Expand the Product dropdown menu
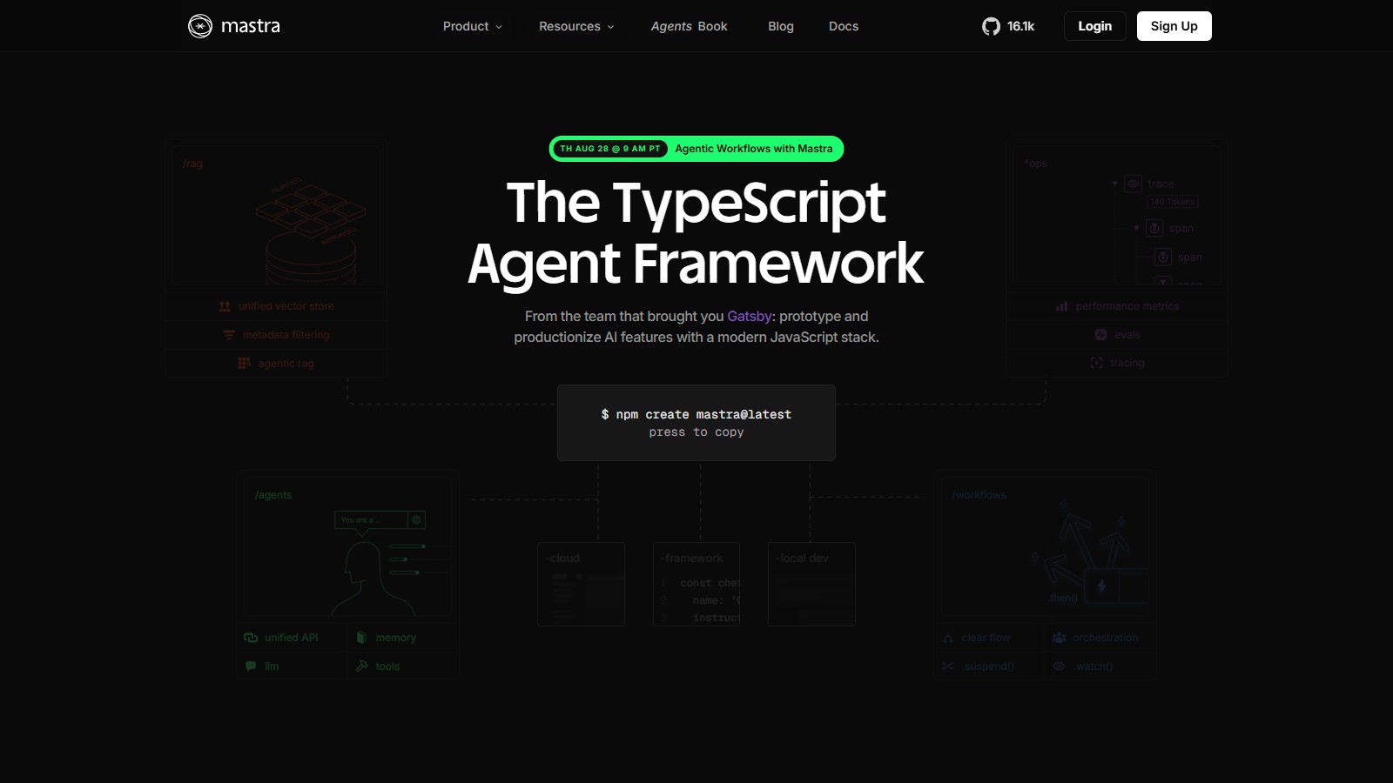 472,26
